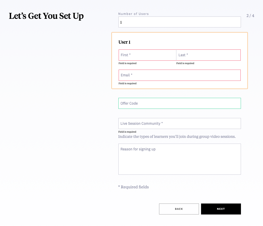
Task: Click into the Offer Code field
Action: [180, 103]
